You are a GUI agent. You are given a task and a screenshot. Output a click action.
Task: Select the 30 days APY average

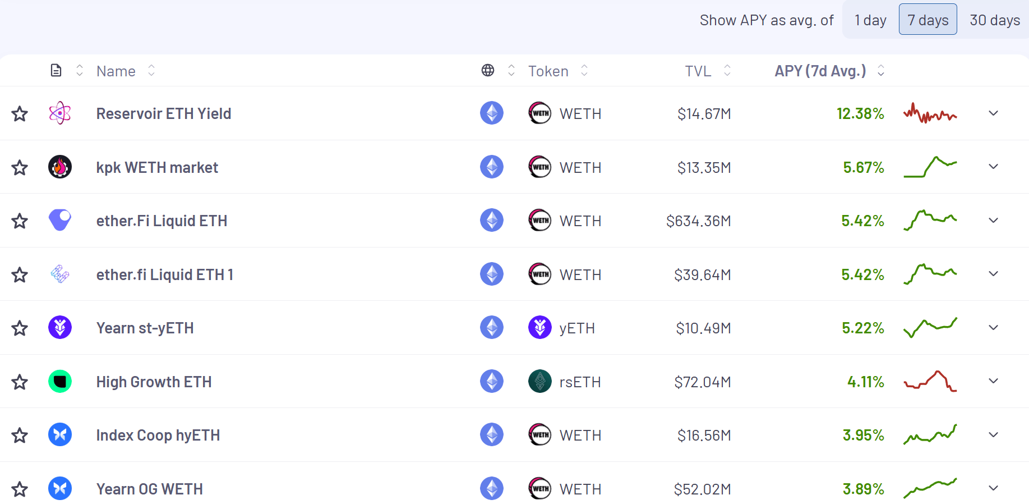tap(995, 20)
